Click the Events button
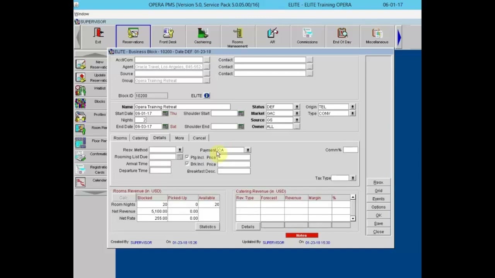Viewport: 495px width, 278px height. click(379, 199)
